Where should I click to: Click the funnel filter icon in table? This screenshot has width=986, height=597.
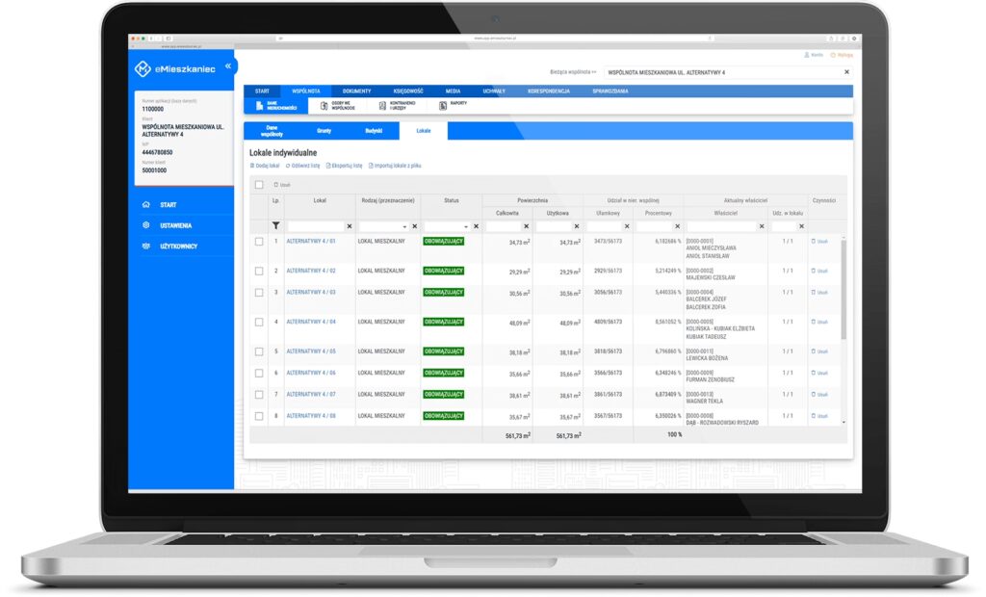(276, 226)
